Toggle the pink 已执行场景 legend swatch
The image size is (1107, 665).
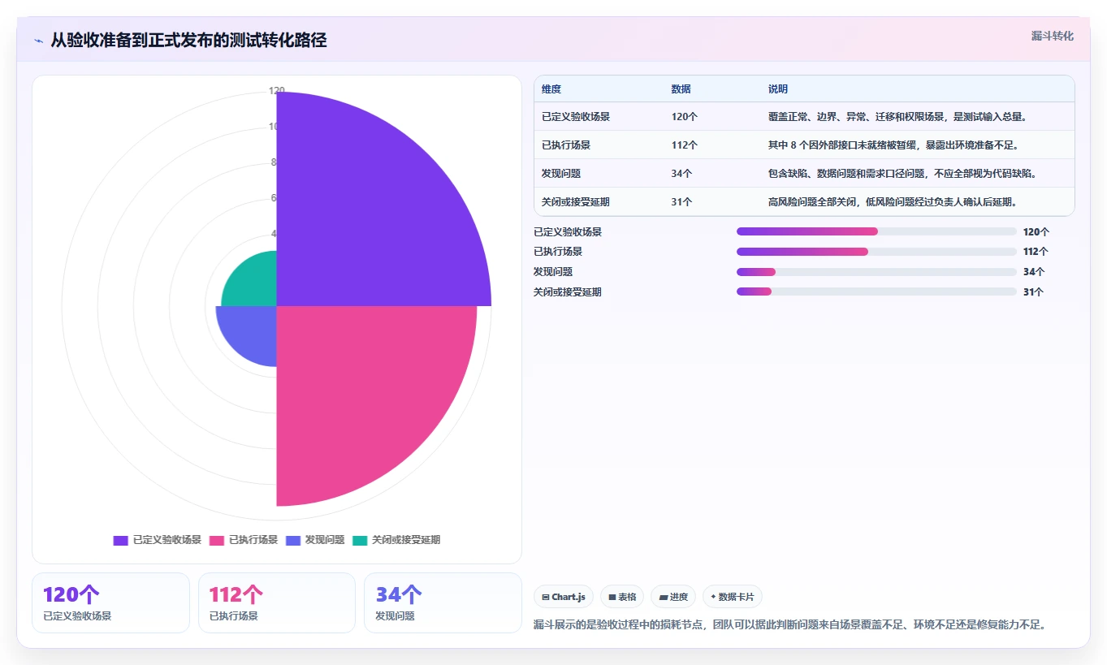point(217,540)
